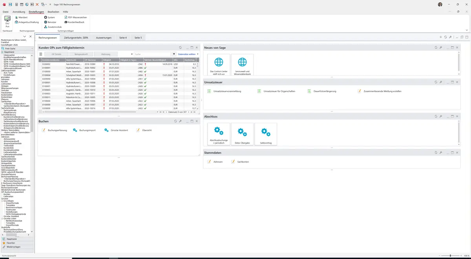Open Umsatzsteuervoranmeldung
471x259 pixels.
coord(225,91)
